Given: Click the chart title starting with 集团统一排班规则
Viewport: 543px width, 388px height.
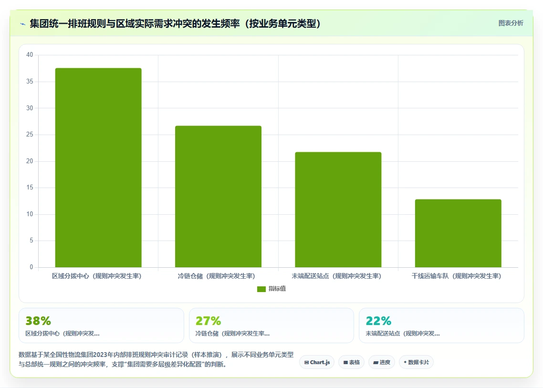Looking at the screenshot, I should 175,23.
